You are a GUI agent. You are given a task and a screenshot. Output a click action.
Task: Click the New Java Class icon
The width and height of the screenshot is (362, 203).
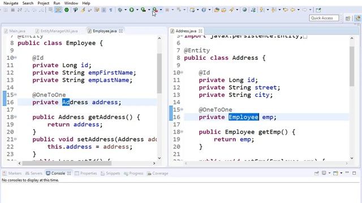pyautogui.click(x=204, y=10)
